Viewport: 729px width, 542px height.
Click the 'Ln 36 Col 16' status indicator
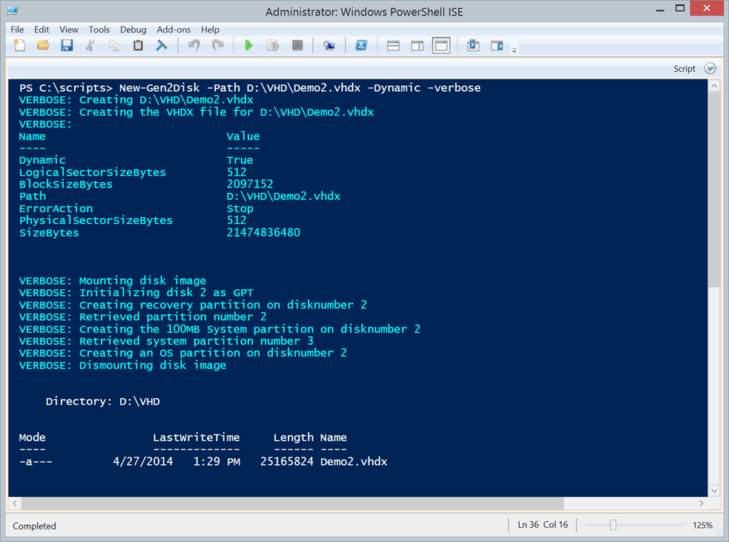pyautogui.click(x=543, y=525)
